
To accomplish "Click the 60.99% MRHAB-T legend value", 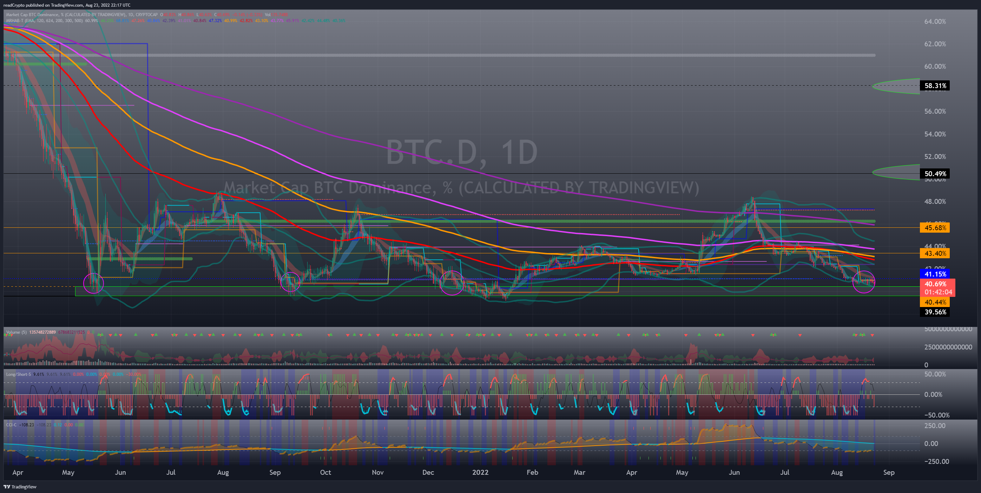I will [x=91, y=21].
